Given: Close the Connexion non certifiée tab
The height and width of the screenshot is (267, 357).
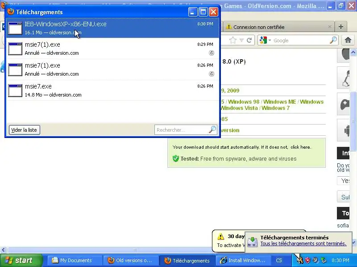Looking at the screenshot, I should pyautogui.click(x=330, y=27).
